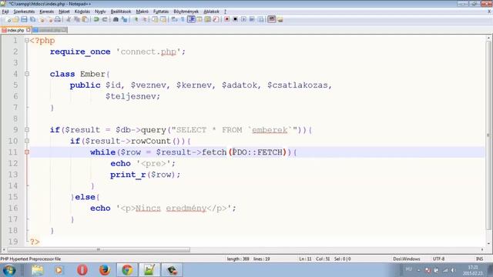Click the horizontal scrollbar thumb
Viewport: 493px width, 277px height.
click(x=99, y=249)
